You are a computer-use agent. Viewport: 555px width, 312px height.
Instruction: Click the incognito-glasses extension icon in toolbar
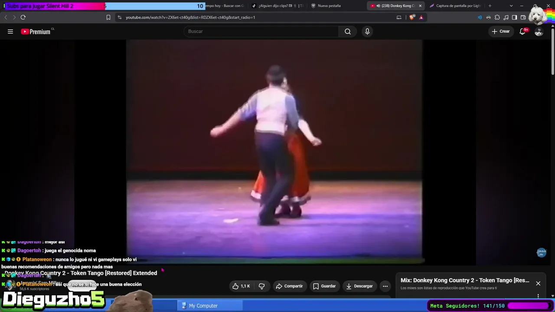[x=489, y=17]
